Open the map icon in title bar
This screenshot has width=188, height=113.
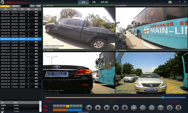[x=170, y=2]
